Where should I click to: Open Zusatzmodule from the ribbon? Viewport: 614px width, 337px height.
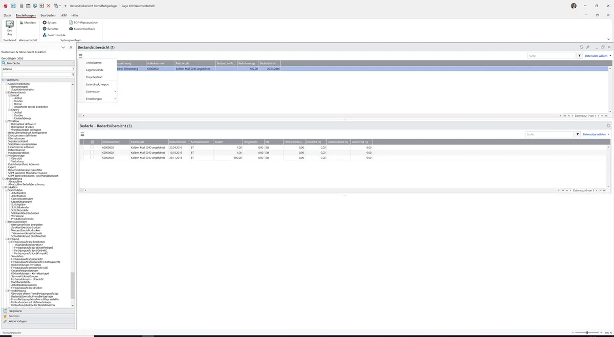pos(54,35)
